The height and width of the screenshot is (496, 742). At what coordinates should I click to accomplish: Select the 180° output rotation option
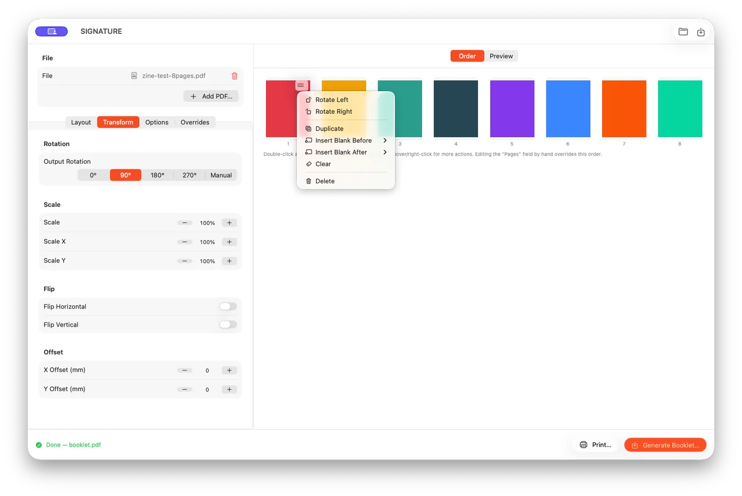157,175
